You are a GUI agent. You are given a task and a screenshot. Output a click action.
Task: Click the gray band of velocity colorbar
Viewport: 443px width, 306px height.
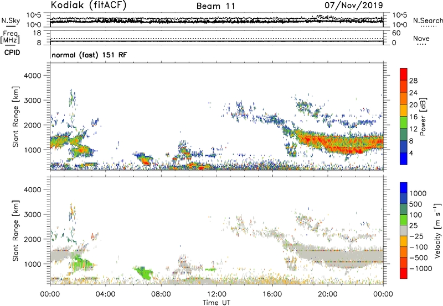(x=404, y=230)
